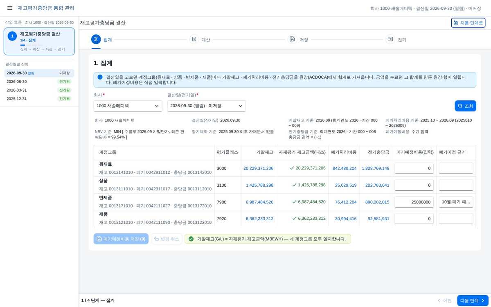Switch to the 전기 step tab

396,40
